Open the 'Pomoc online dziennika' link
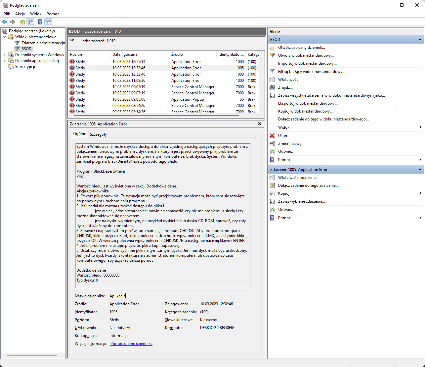The image size is (425, 367). tap(131, 344)
